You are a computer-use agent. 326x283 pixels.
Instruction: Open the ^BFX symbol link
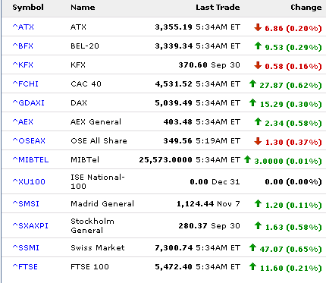(x=23, y=46)
